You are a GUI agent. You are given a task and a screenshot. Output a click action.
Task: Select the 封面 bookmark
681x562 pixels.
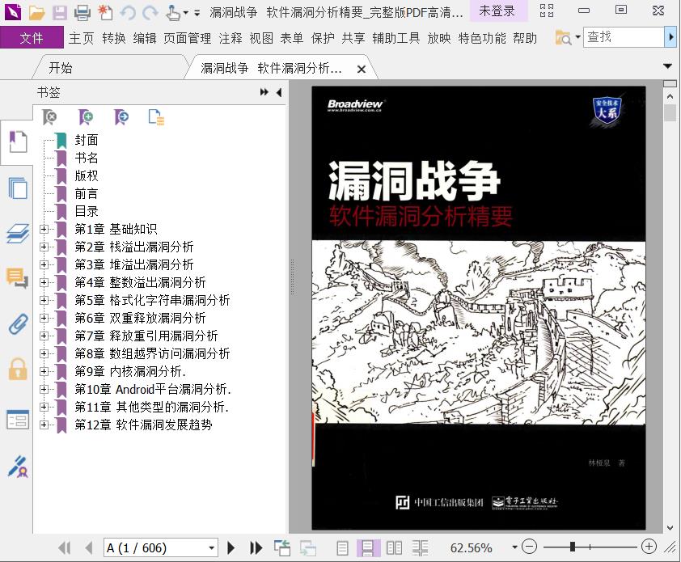click(87, 140)
